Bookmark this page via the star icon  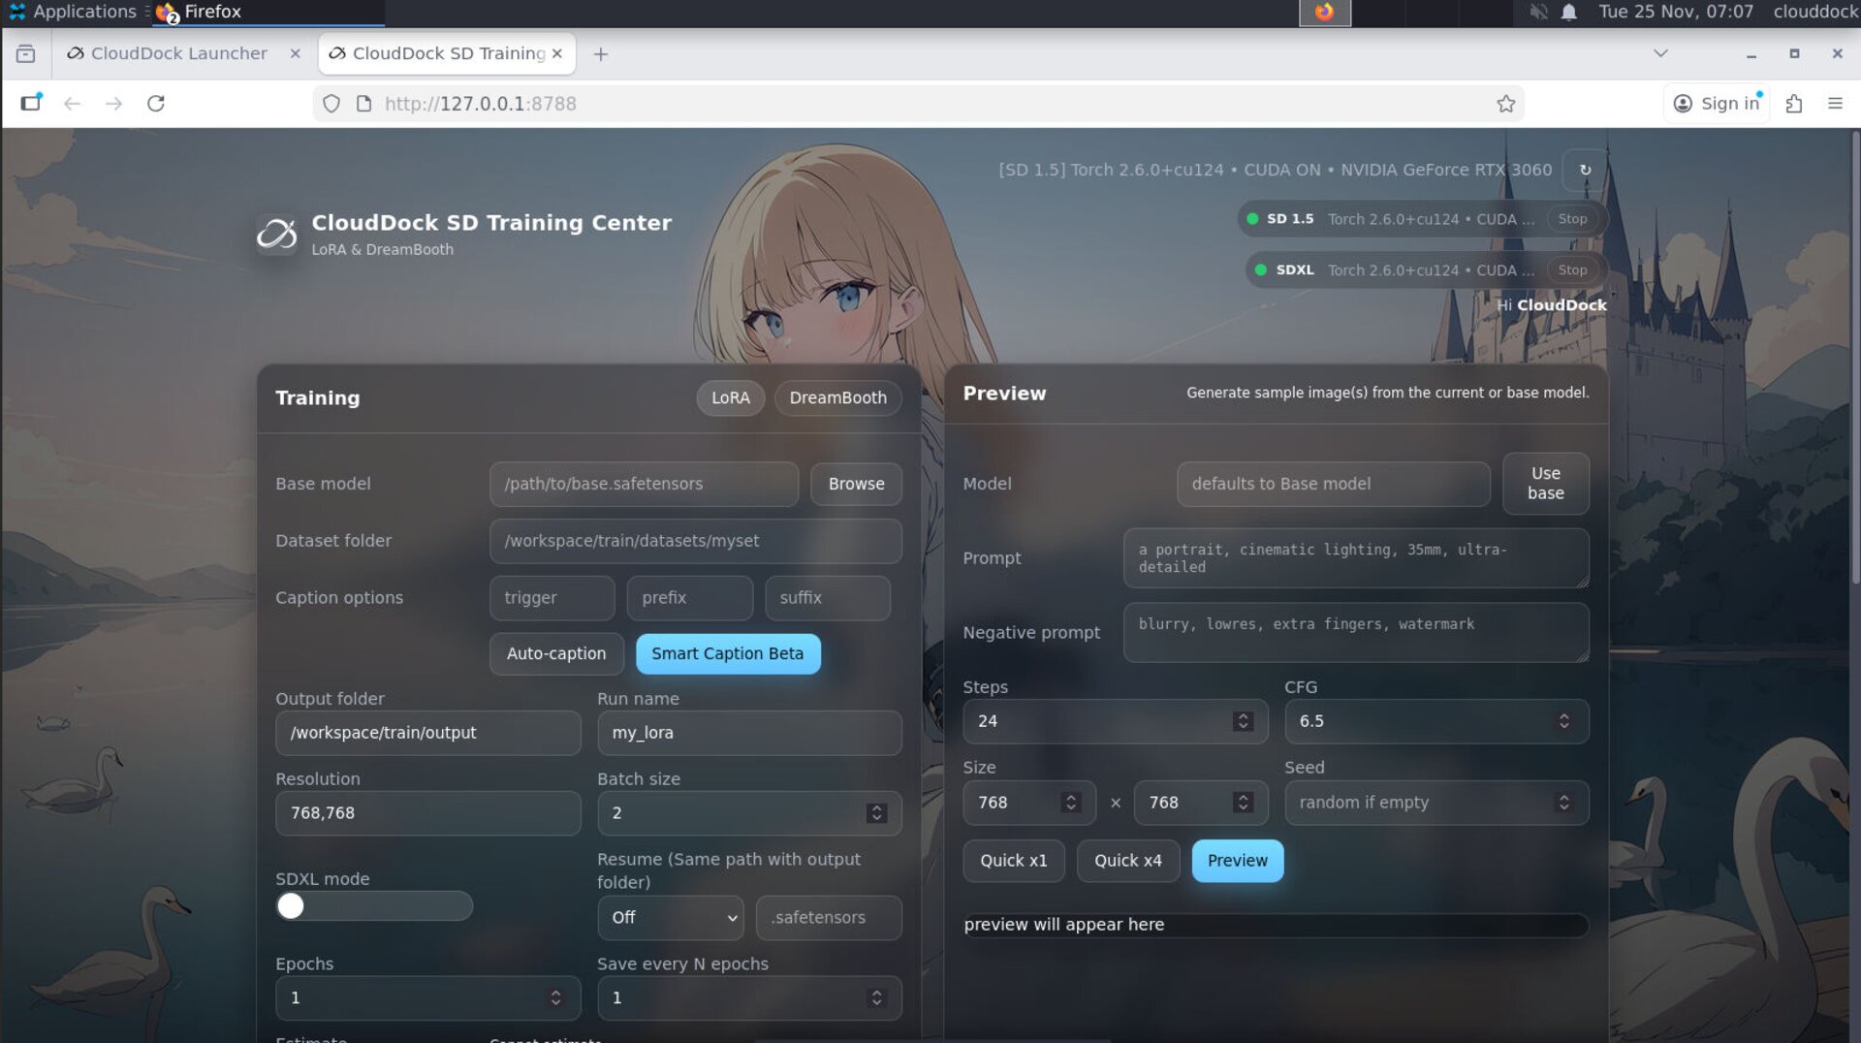[1505, 104]
